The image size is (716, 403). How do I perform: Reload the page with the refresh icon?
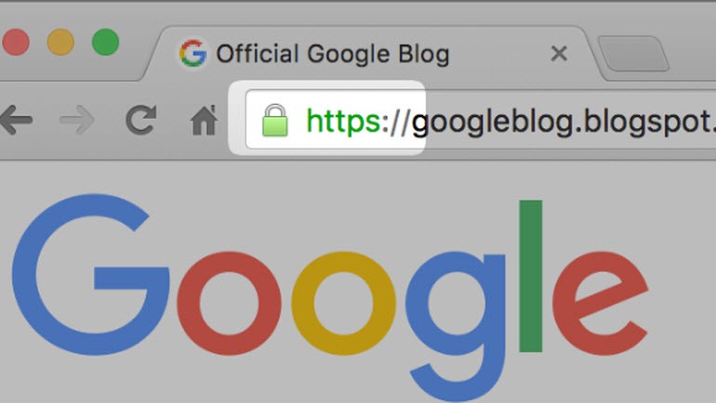click(x=141, y=120)
